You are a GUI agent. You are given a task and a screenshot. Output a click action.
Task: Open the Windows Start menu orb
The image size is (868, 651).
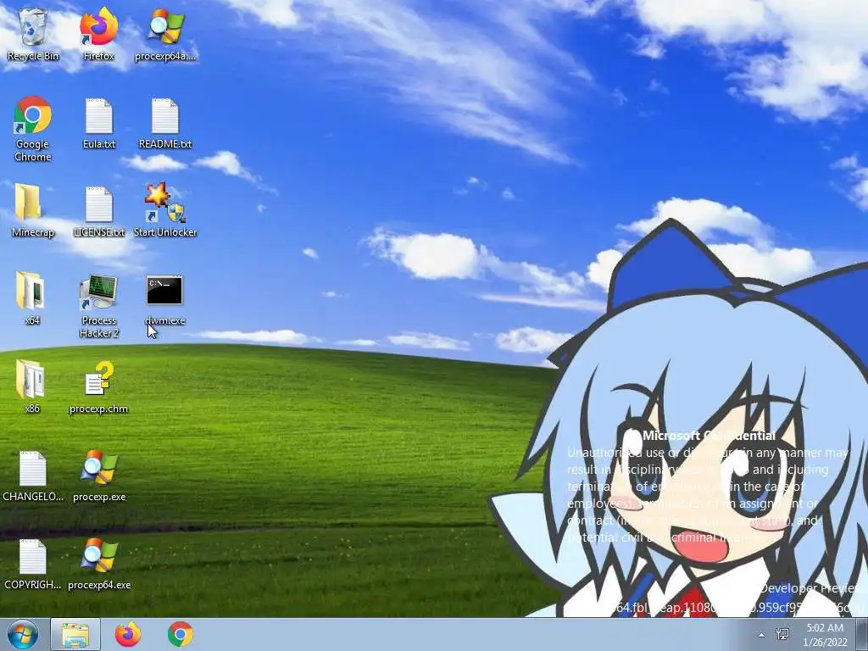coord(23,634)
